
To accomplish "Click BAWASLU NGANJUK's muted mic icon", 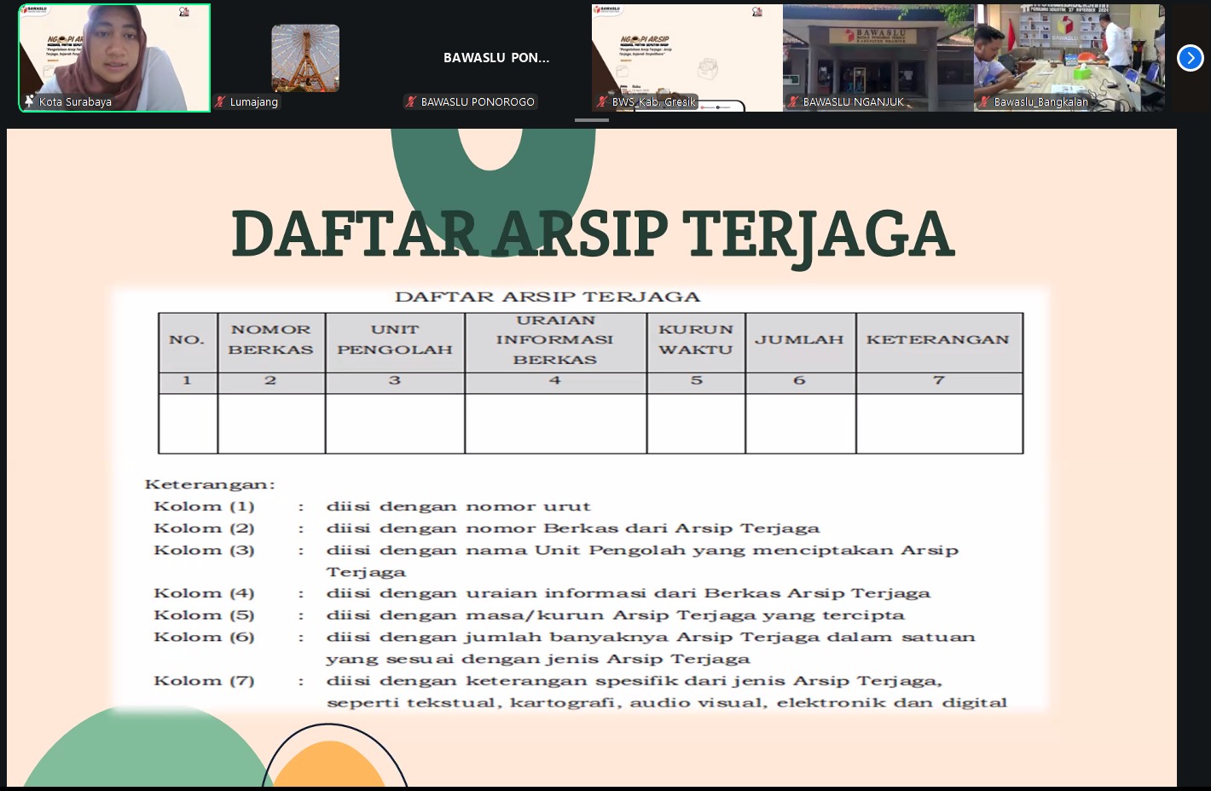I will [x=794, y=102].
